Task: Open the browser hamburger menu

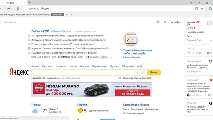Action: tap(191, 3)
